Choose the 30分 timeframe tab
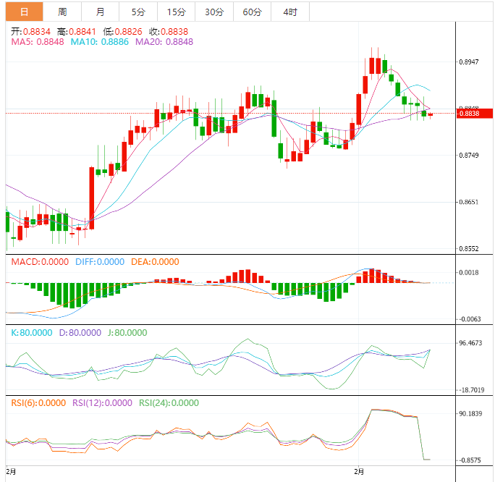The height and width of the screenshot is (482, 495). click(x=214, y=12)
